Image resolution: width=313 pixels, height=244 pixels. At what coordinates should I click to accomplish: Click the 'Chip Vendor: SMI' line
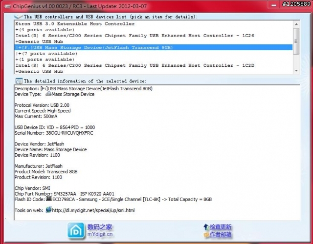[32, 188]
